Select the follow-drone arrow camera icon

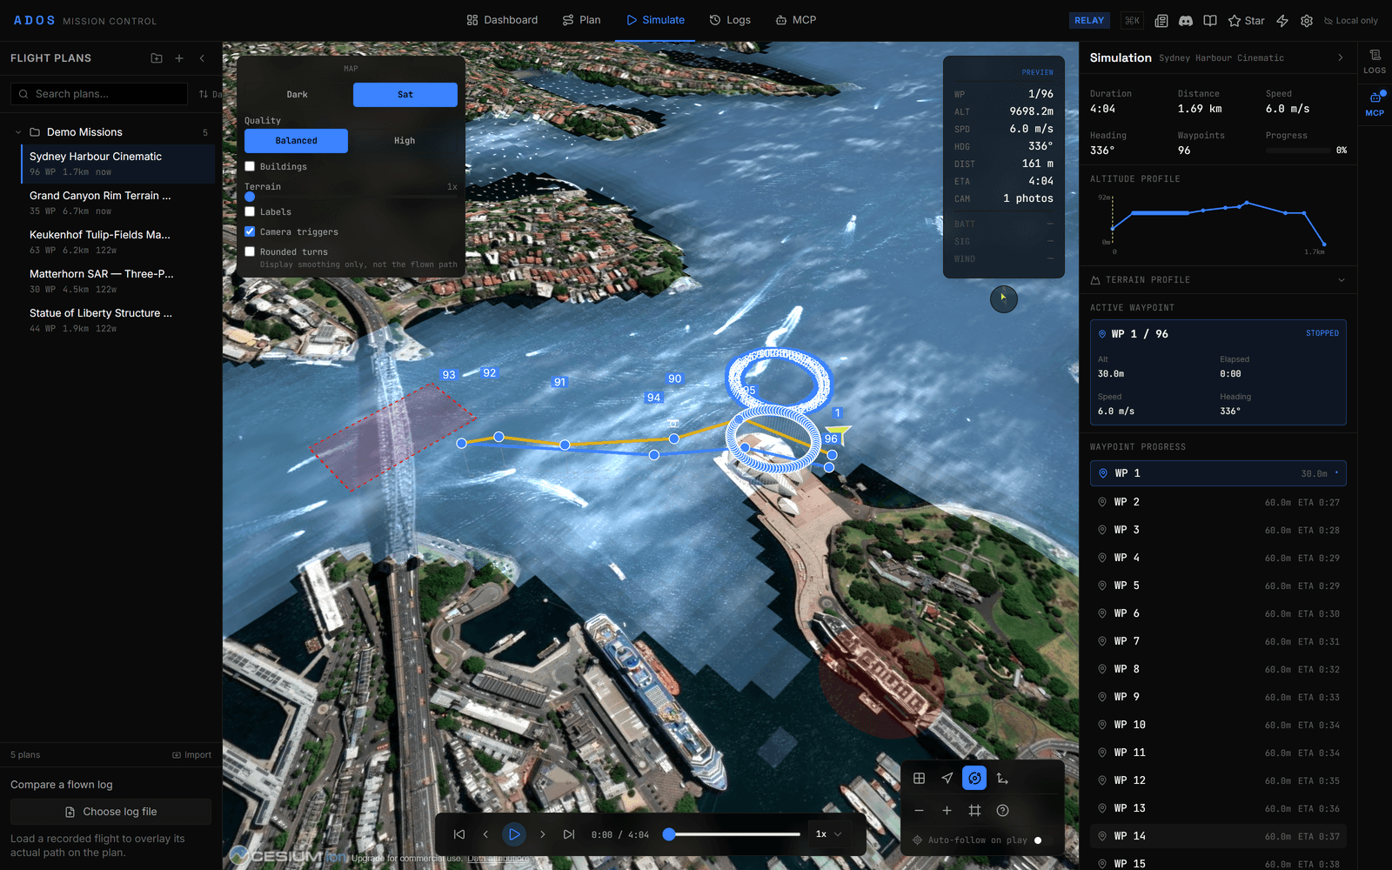947,779
